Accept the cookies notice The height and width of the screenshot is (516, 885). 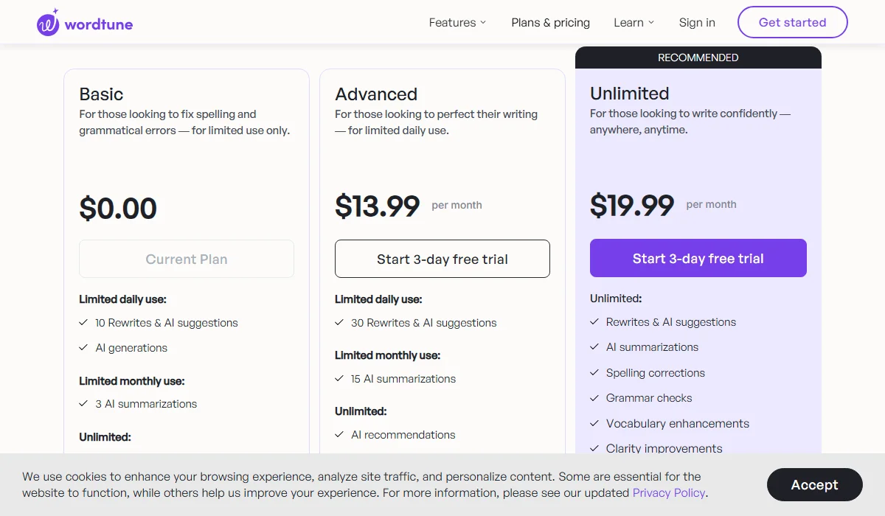pos(814,484)
